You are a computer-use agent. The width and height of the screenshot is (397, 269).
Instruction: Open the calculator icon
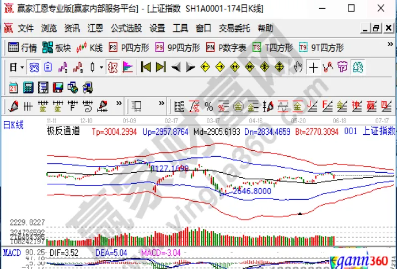point(28,87)
